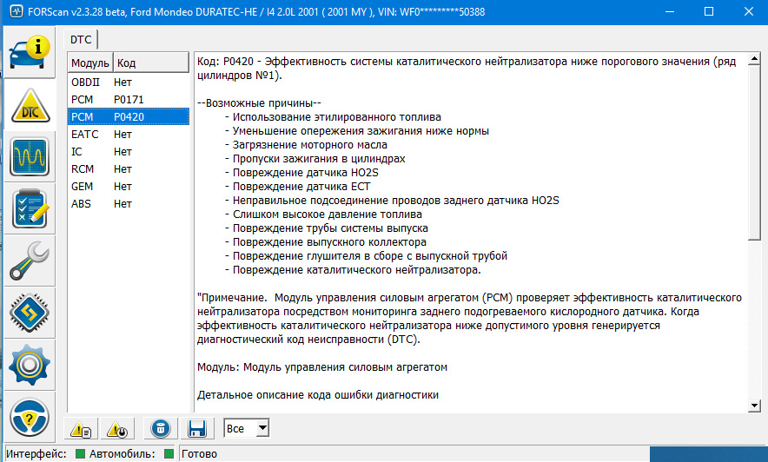Click 'Модуль: Модуль управления силовым агрегатом' line
Screen dimensions: 768x462
(x=322, y=367)
